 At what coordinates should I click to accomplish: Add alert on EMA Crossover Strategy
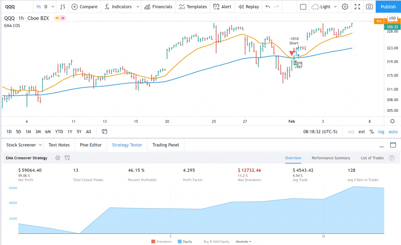tap(67, 158)
